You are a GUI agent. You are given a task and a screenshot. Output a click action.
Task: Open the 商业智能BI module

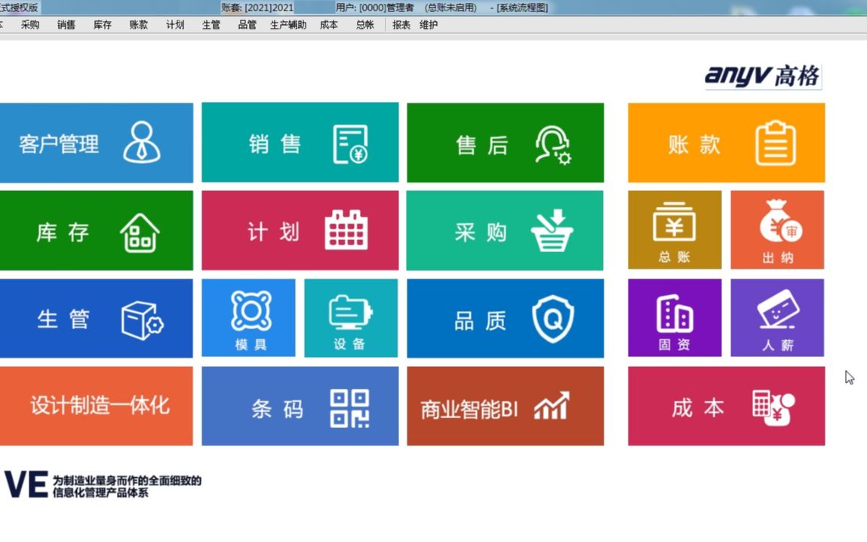(x=505, y=405)
